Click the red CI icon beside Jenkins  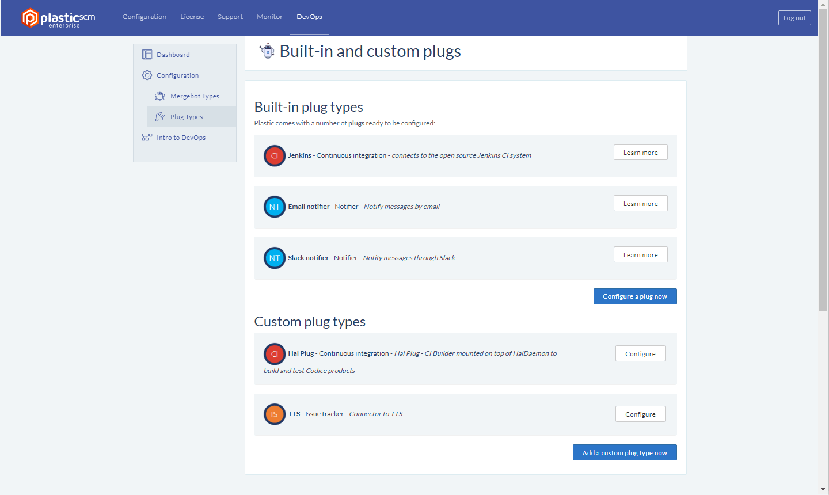(x=275, y=155)
